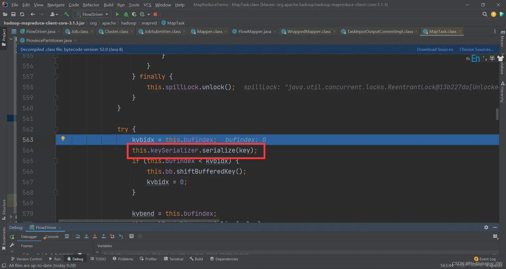Screen dimensions: 506x269
Task: Click the Profile run icon
Action: [x=142, y=14]
